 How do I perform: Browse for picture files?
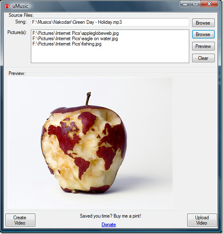(203, 34)
